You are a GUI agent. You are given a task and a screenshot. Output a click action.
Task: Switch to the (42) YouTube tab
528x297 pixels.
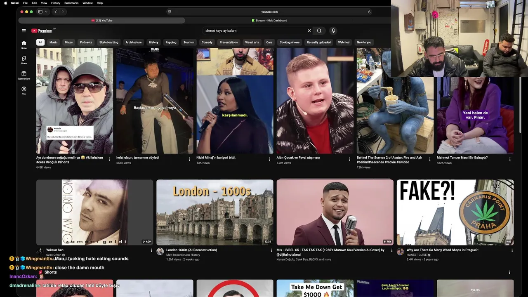101,20
